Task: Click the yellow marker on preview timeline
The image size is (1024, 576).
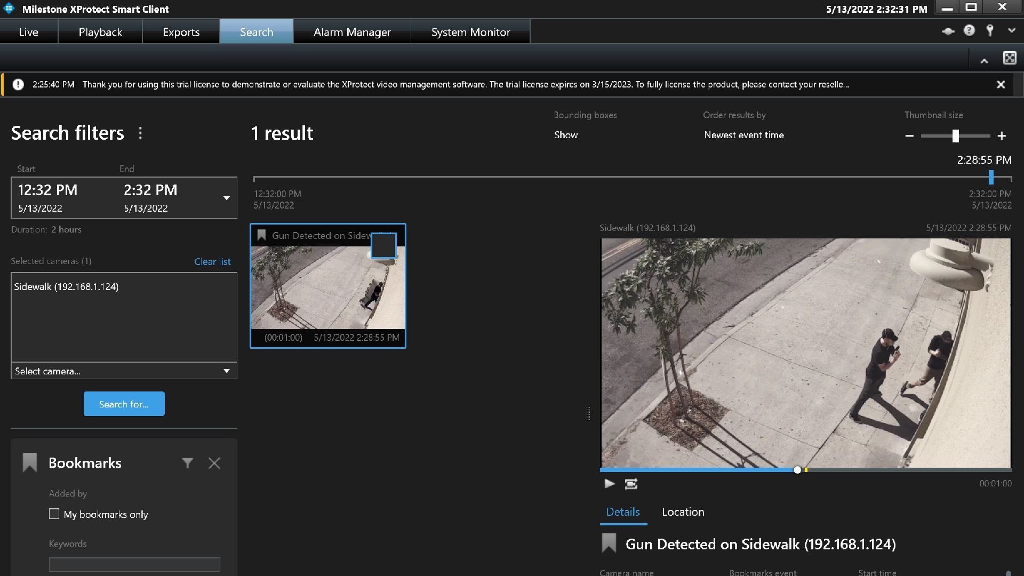Action: (x=806, y=470)
